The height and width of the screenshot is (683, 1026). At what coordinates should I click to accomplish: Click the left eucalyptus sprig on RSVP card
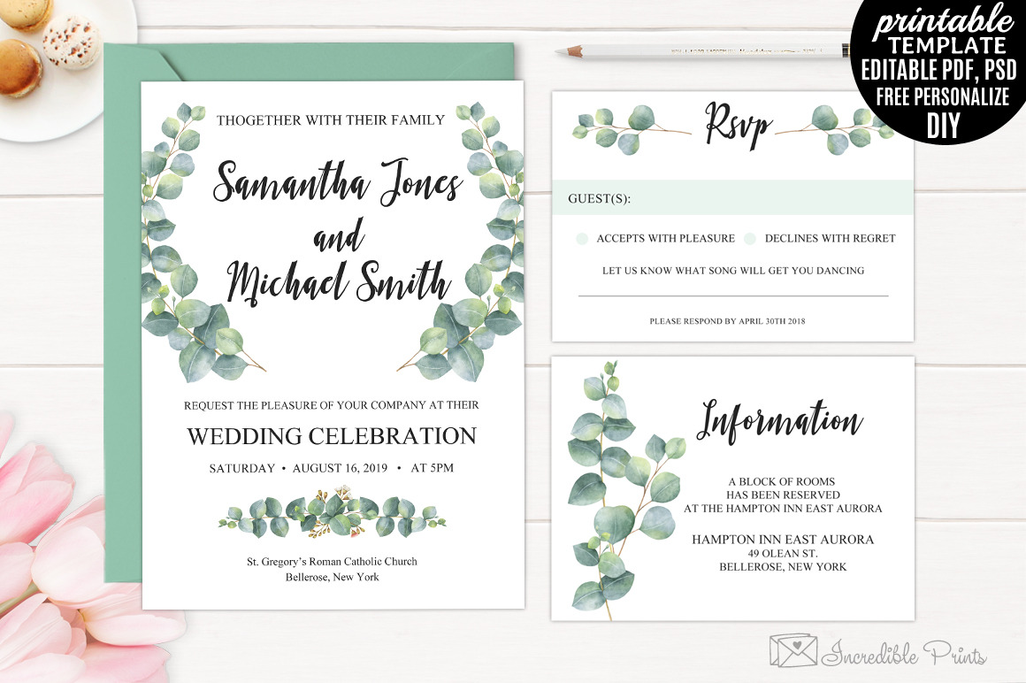(x=619, y=127)
